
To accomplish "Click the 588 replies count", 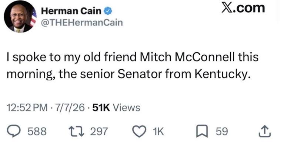I will (x=37, y=132).
